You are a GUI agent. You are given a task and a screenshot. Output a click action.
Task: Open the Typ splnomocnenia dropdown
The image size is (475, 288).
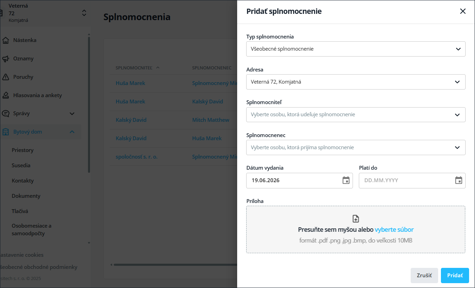[x=356, y=49]
